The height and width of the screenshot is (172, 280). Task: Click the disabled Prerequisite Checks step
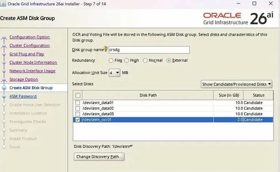click(28, 122)
